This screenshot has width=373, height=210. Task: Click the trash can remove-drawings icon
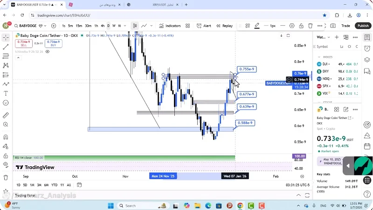tap(6, 177)
